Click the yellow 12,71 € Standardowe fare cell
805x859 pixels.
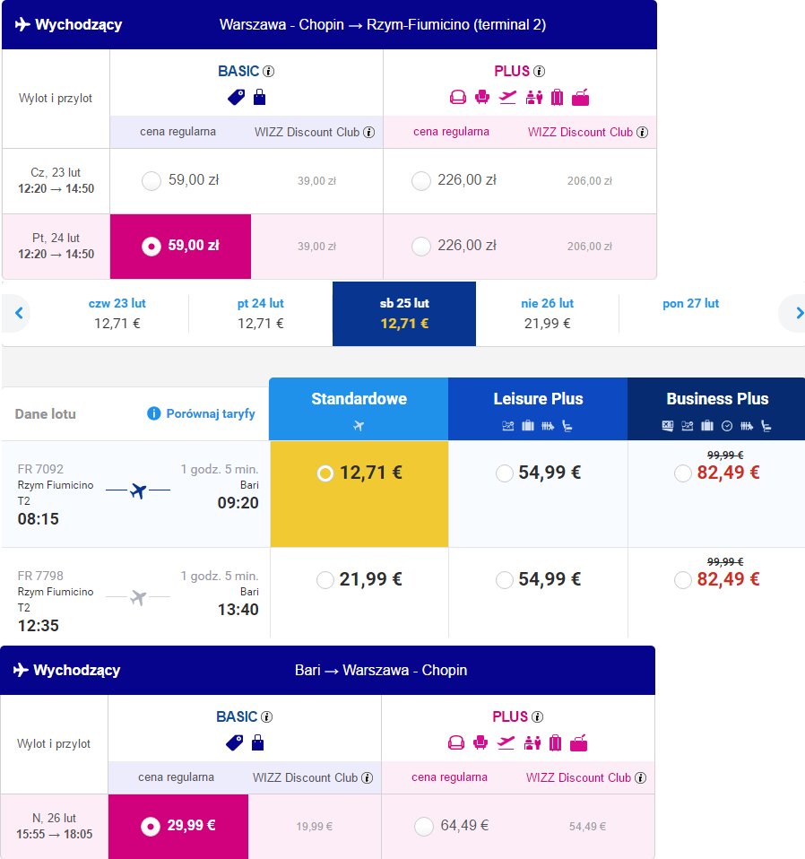(x=359, y=494)
